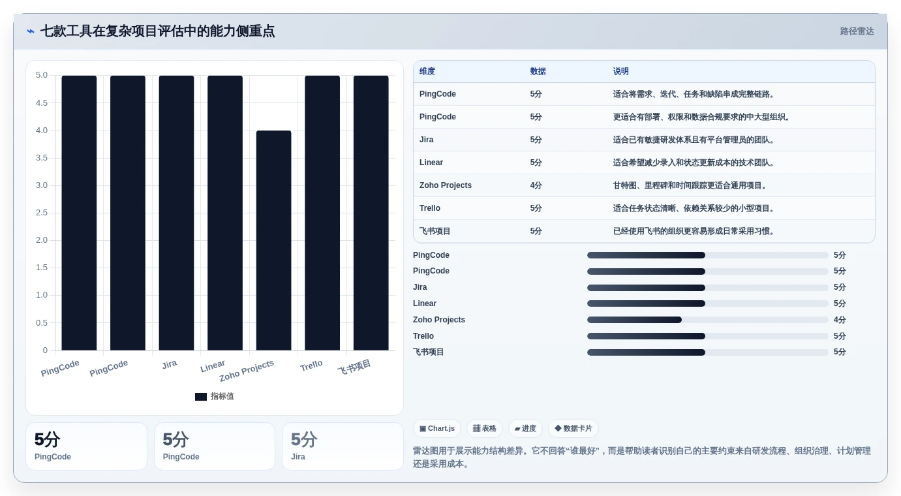
Task: Click the Trello bar in the chart
Action: 322,213
